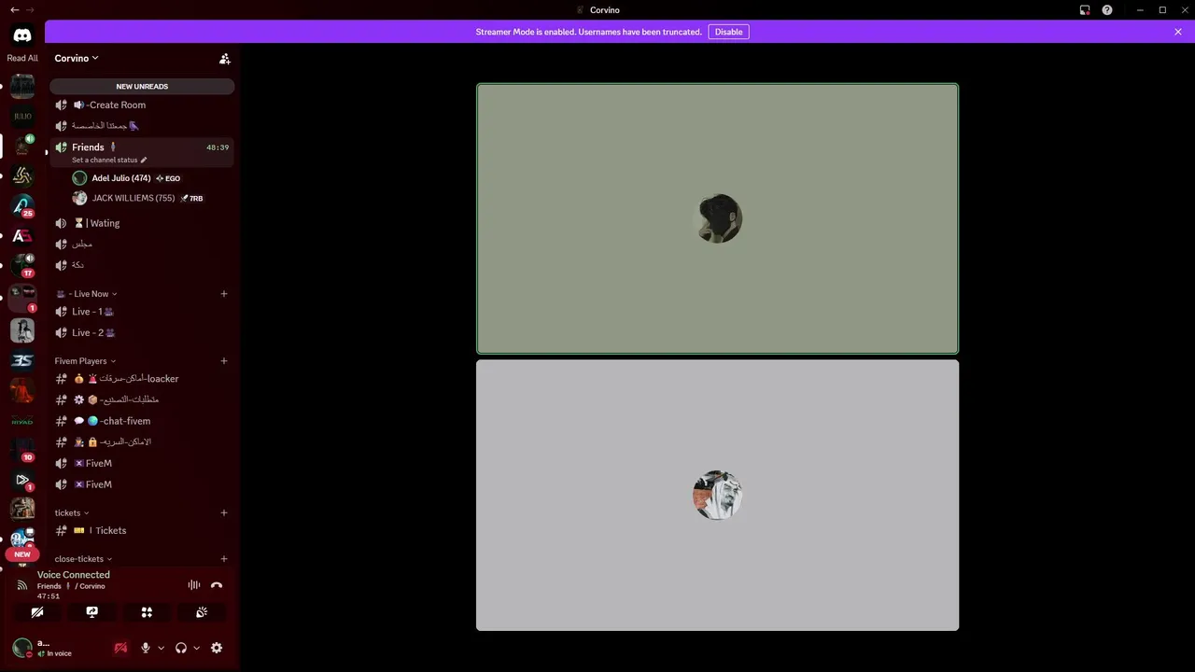The height and width of the screenshot is (672, 1195).
Task: Join the -Create Room voice channel
Action: pos(142,105)
